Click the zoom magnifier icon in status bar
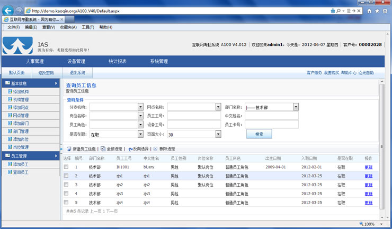This screenshot has height=229, width=392. click(361, 224)
